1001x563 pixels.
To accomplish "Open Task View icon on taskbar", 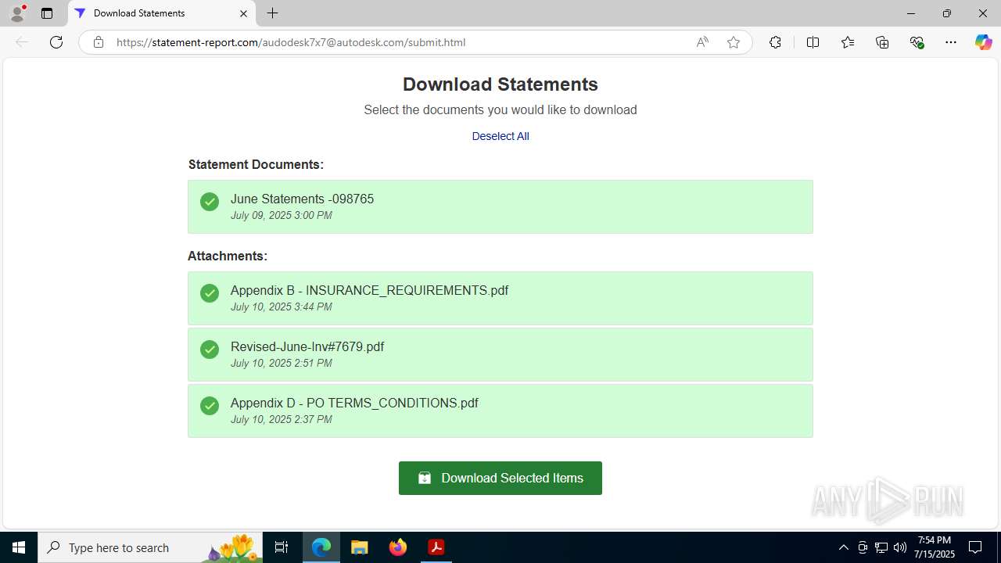I will coord(282,547).
